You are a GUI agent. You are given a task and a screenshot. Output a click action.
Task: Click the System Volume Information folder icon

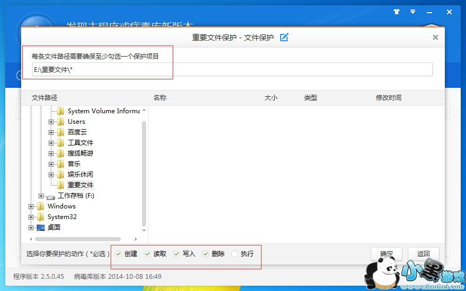(60, 111)
